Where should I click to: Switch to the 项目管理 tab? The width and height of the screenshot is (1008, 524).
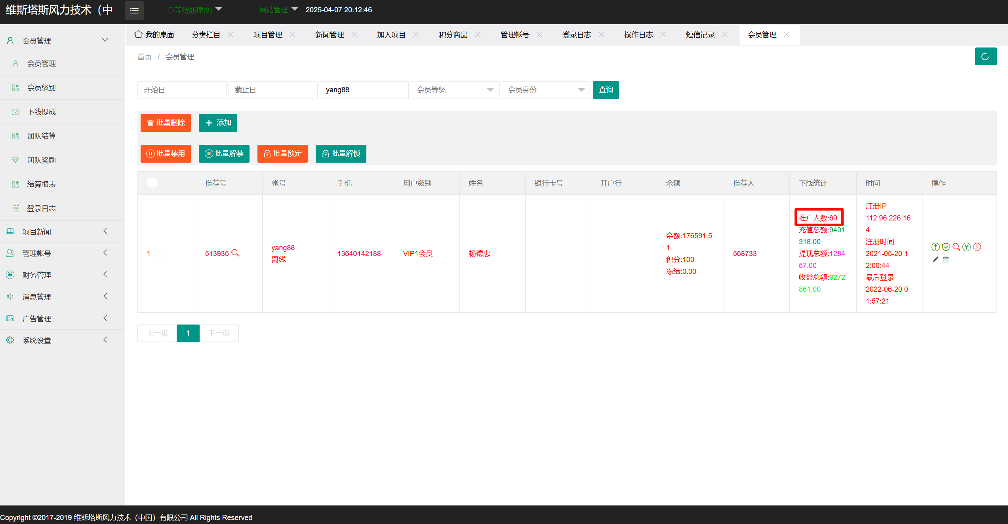point(268,35)
